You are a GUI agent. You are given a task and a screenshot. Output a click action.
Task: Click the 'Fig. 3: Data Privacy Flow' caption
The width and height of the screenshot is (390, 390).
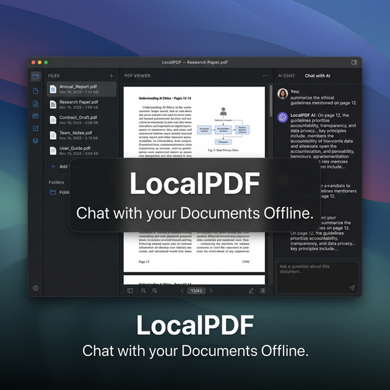click(223, 150)
